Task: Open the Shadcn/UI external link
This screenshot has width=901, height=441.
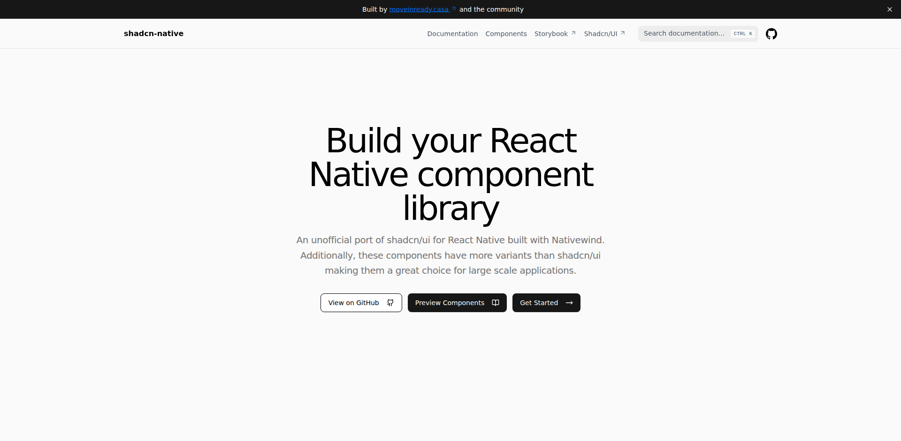Action: 604,34
